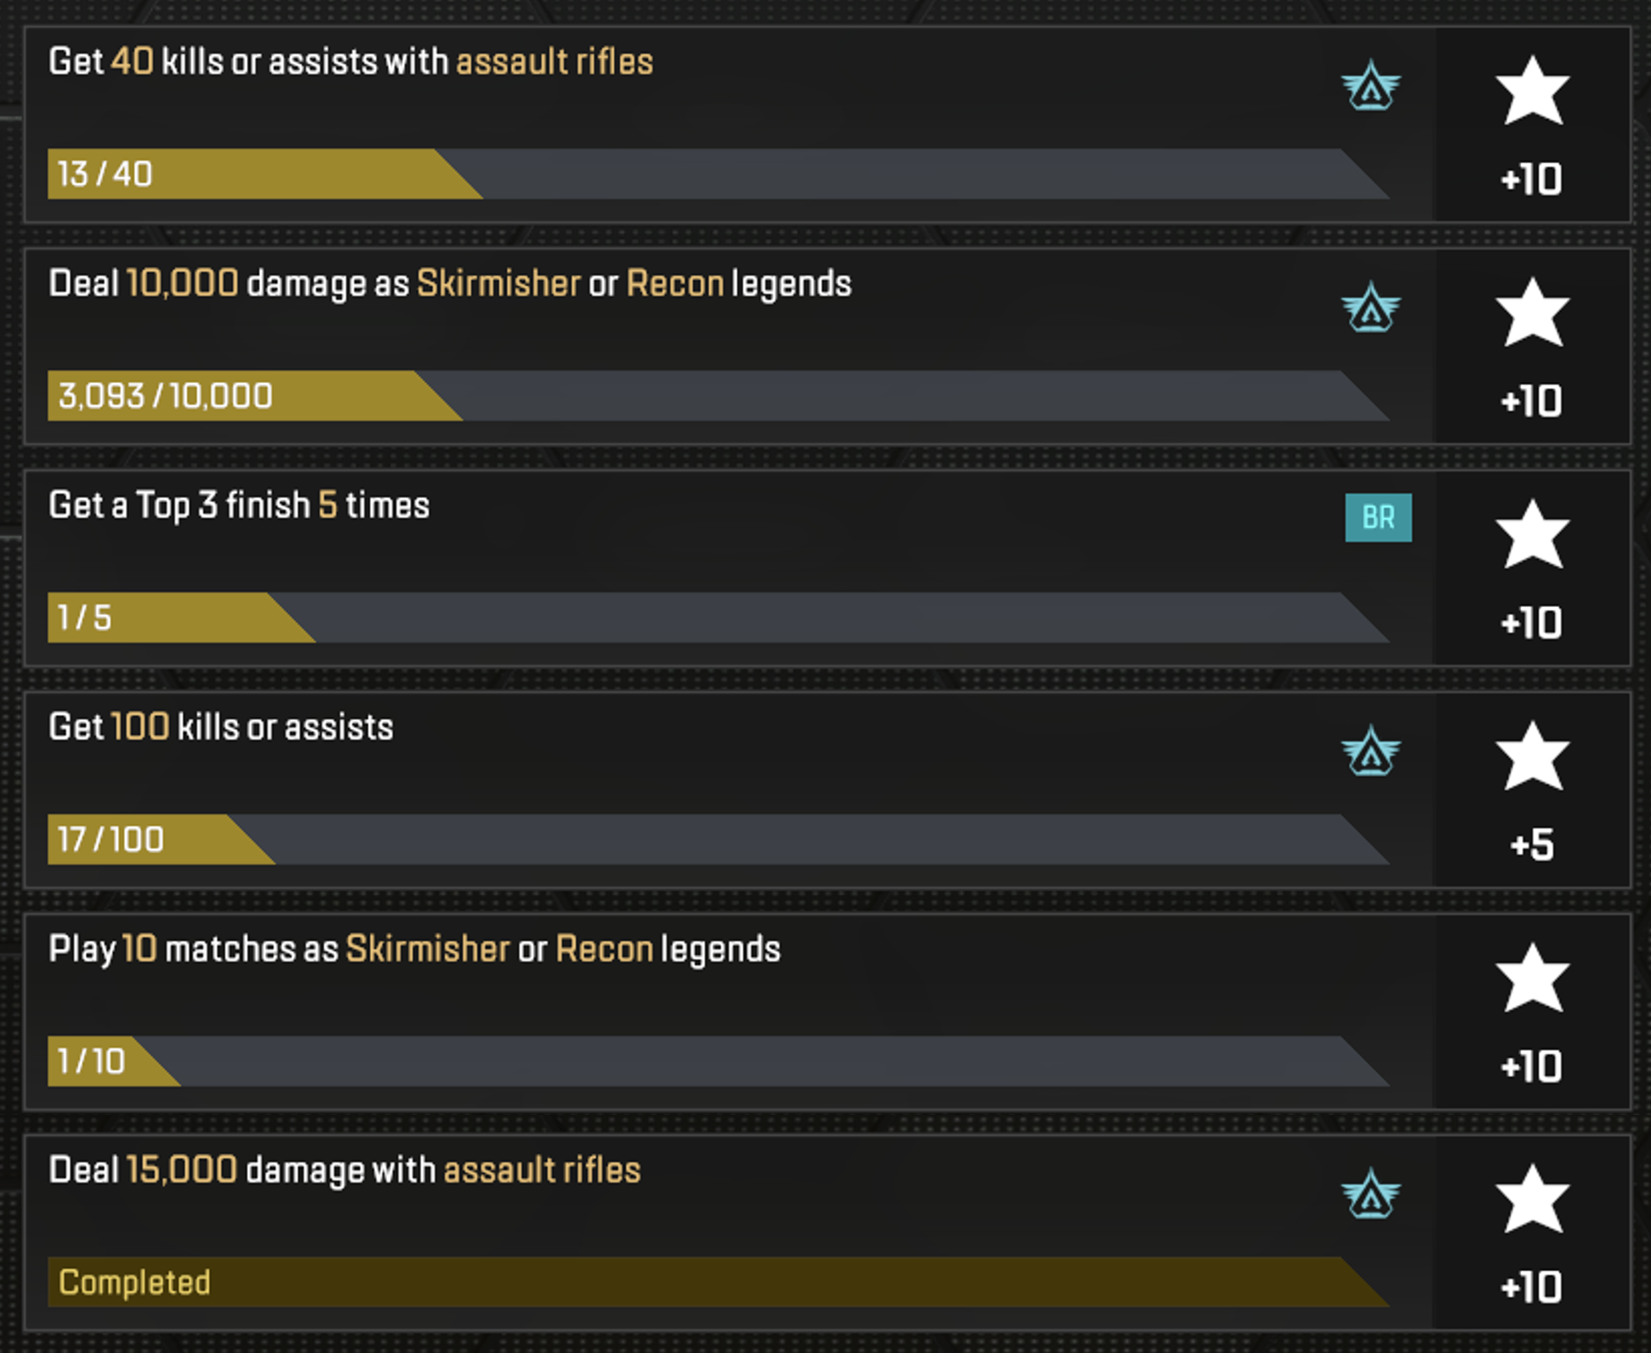Click the +10 reward on Skirmisher damage challenge
The image size is (1651, 1353).
[1532, 402]
